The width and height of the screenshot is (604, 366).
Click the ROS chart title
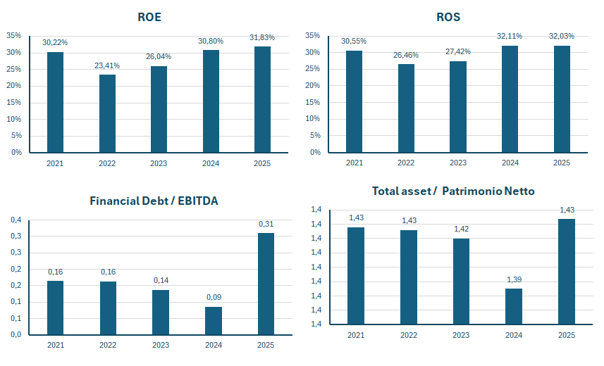click(448, 17)
